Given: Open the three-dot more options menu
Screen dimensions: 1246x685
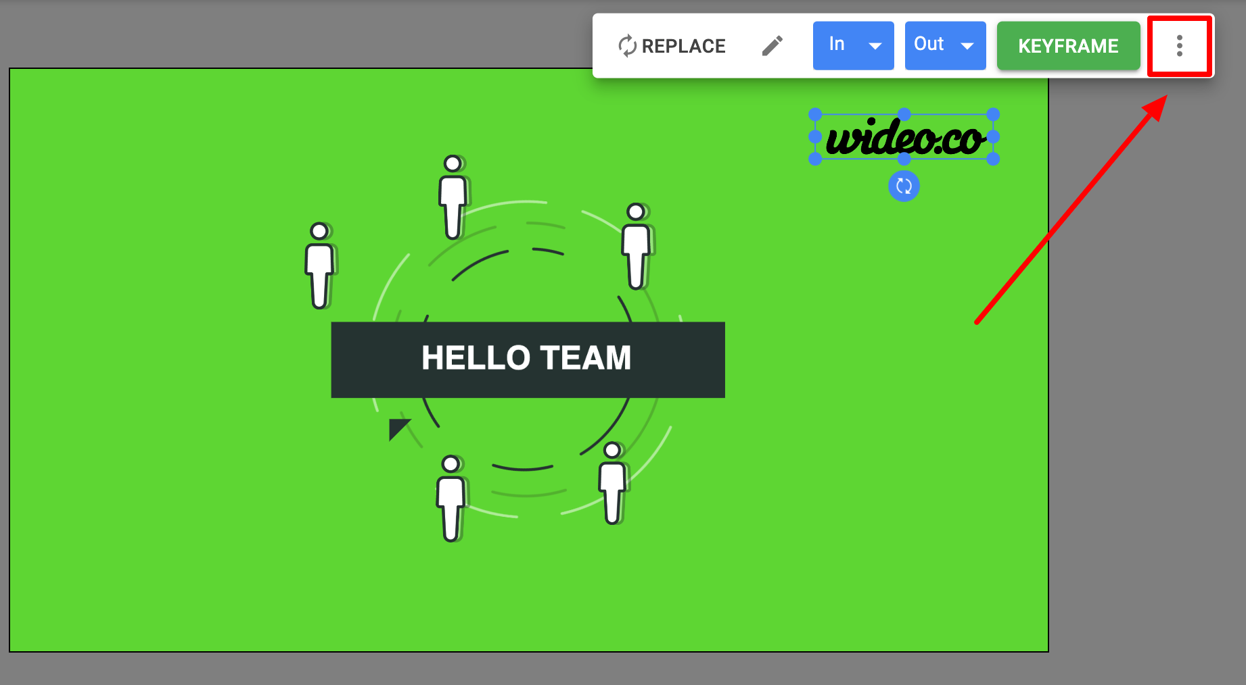Looking at the screenshot, I should click(x=1180, y=46).
